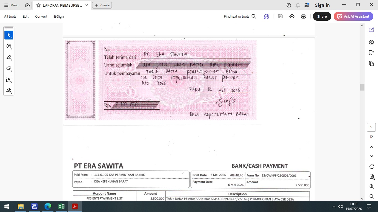The width and height of the screenshot is (378, 212).
Task: Open Excel from the taskbar
Action: (61, 206)
